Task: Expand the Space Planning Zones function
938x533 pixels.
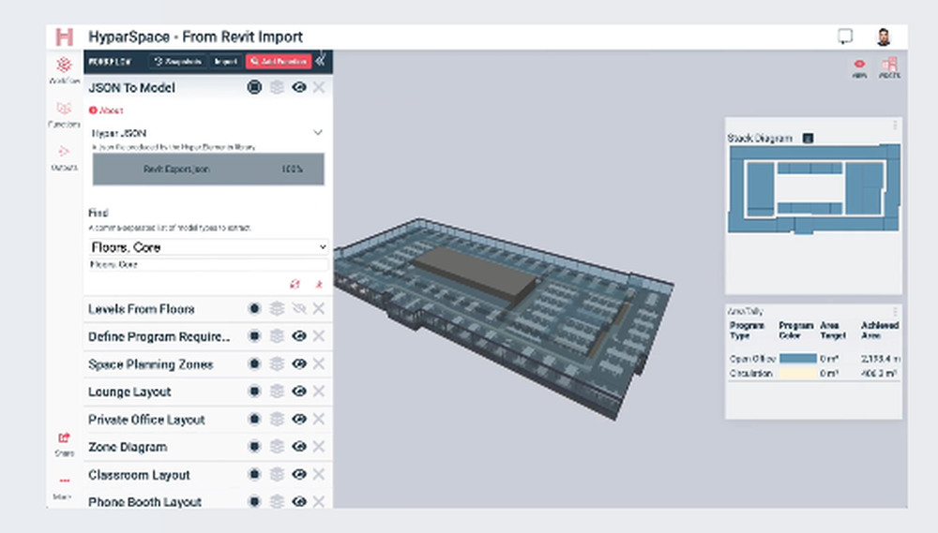Action: coord(150,363)
